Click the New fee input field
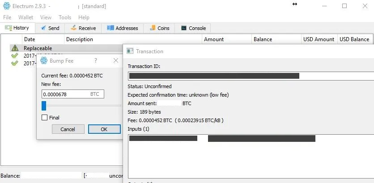This screenshot has height=183, width=374. 73,94
